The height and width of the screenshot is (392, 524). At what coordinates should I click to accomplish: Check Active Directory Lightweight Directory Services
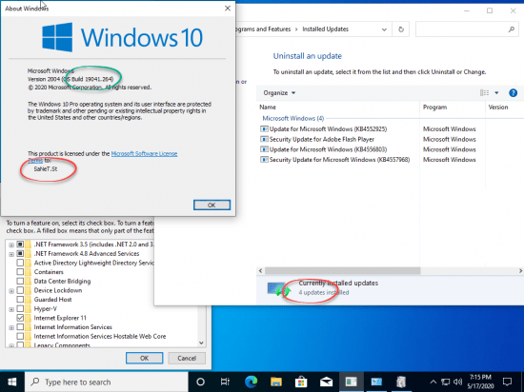click(20, 263)
